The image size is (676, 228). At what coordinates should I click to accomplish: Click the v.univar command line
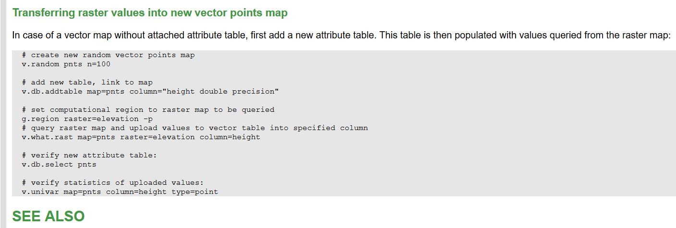120,192
